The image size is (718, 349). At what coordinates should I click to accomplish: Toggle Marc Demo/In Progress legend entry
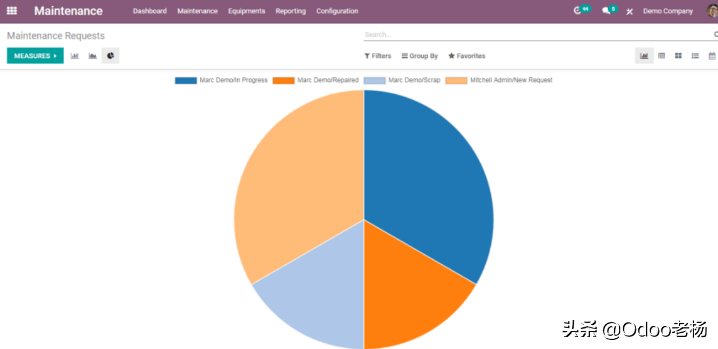(x=221, y=80)
